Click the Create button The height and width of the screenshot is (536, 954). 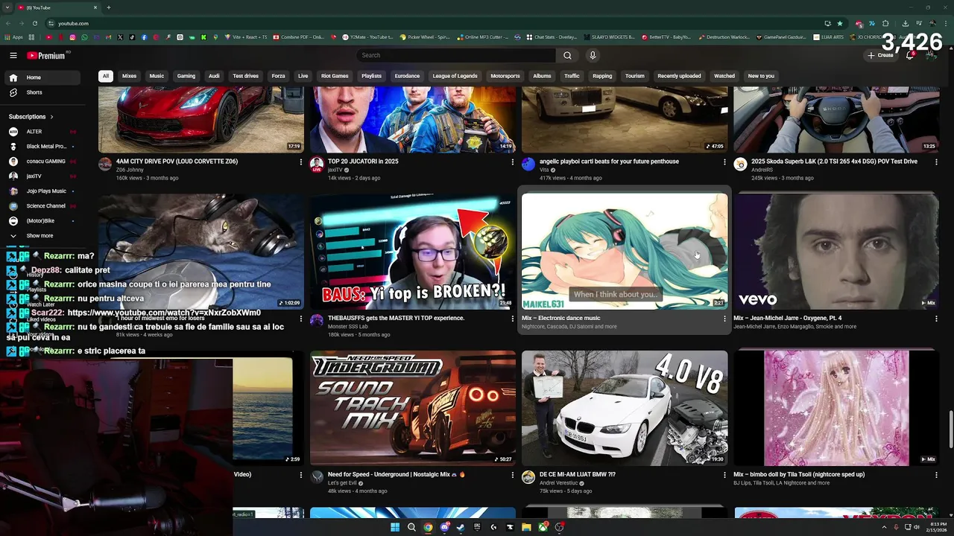click(880, 55)
